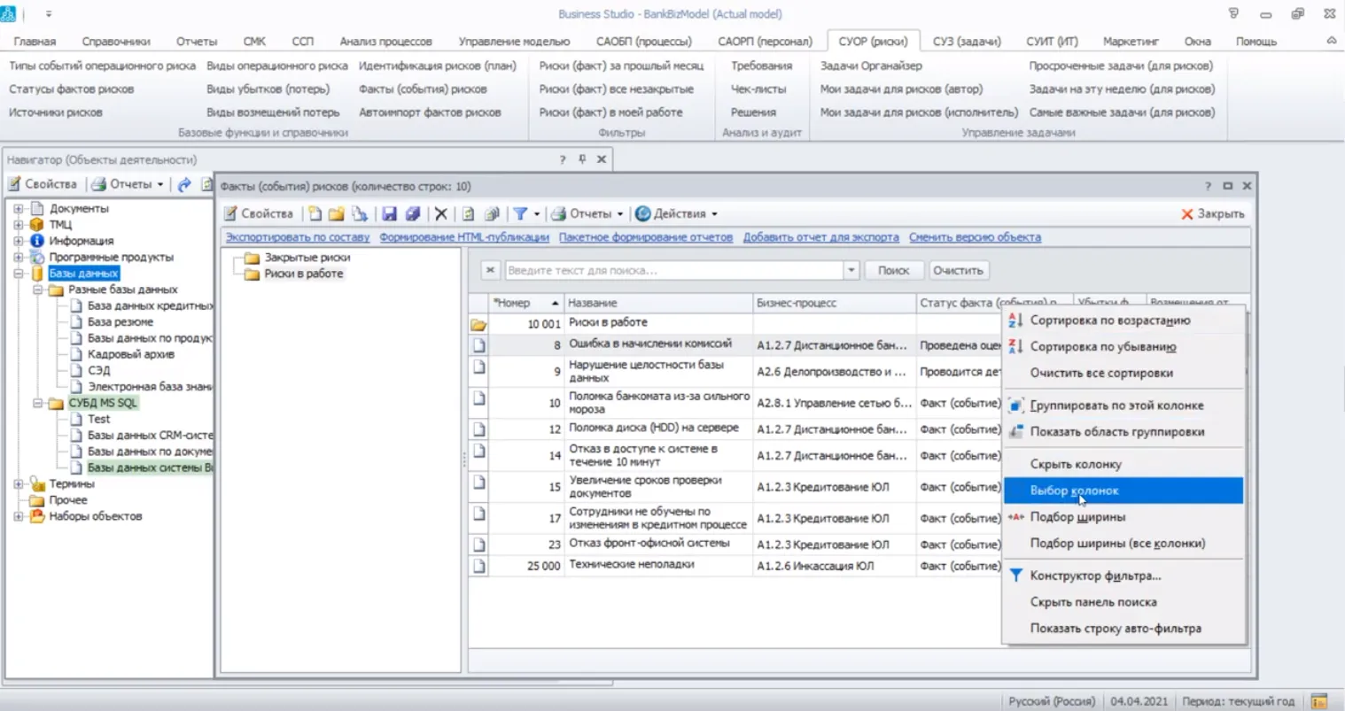
Task: Click Автоимпорт фактов рисков in the ribbon
Action: [x=430, y=112]
